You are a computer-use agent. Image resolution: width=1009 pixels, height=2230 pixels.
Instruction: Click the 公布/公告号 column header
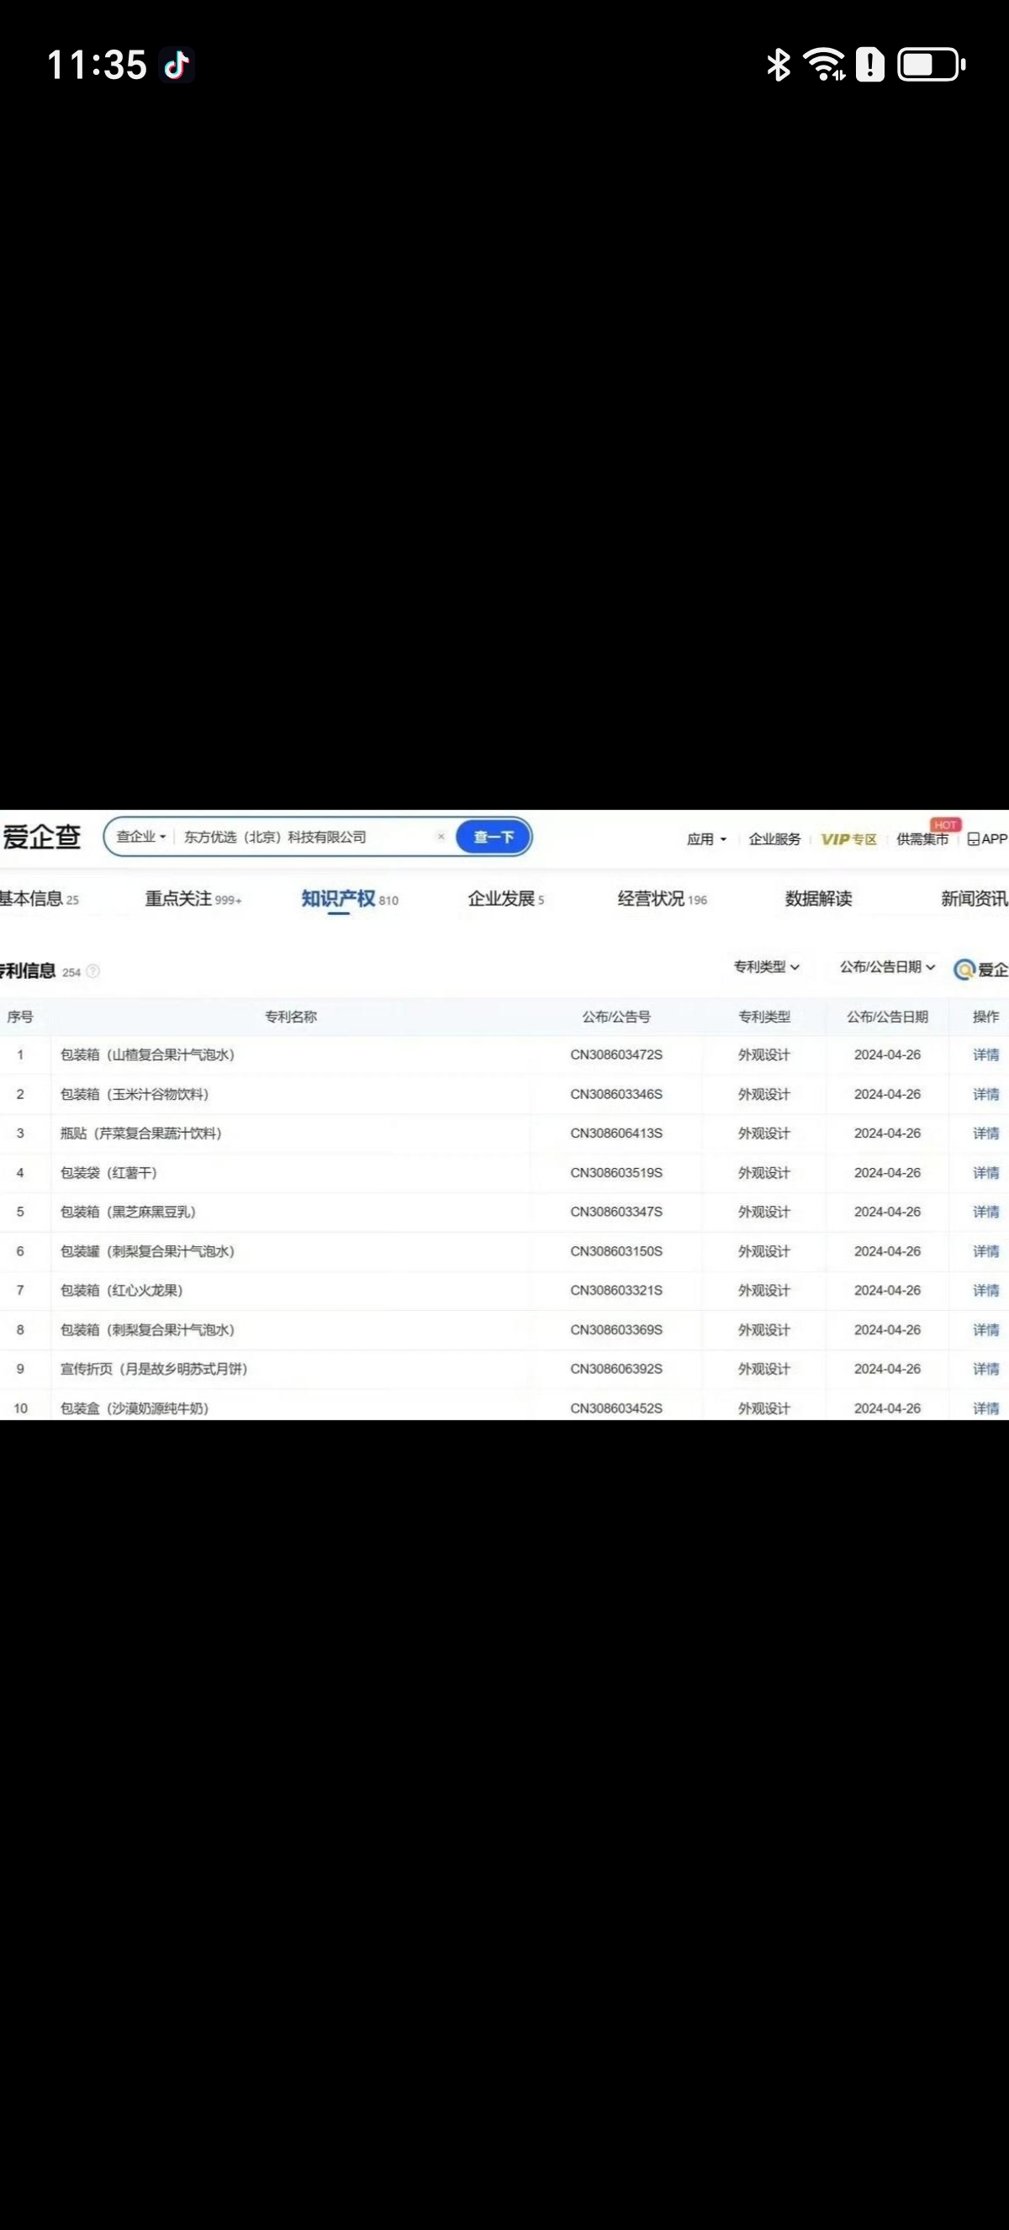(616, 1017)
